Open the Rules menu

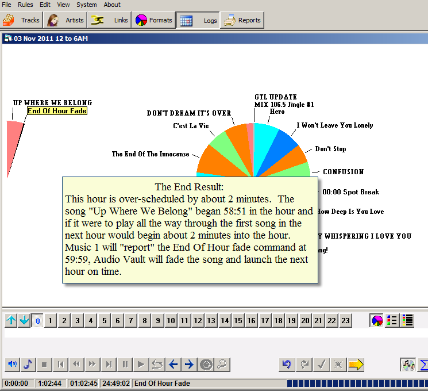pos(25,5)
